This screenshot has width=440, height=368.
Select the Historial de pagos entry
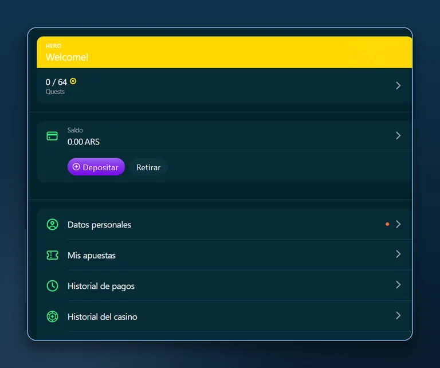(225, 285)
